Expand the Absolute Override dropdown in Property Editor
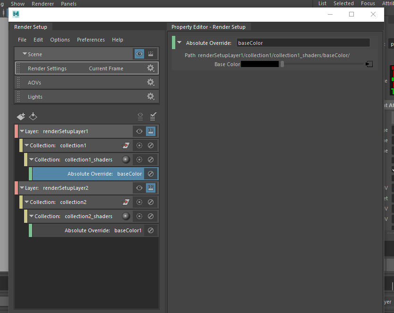The height and width of the screenshot is (313, 394). pyautogui.click(x=179, y=42)
